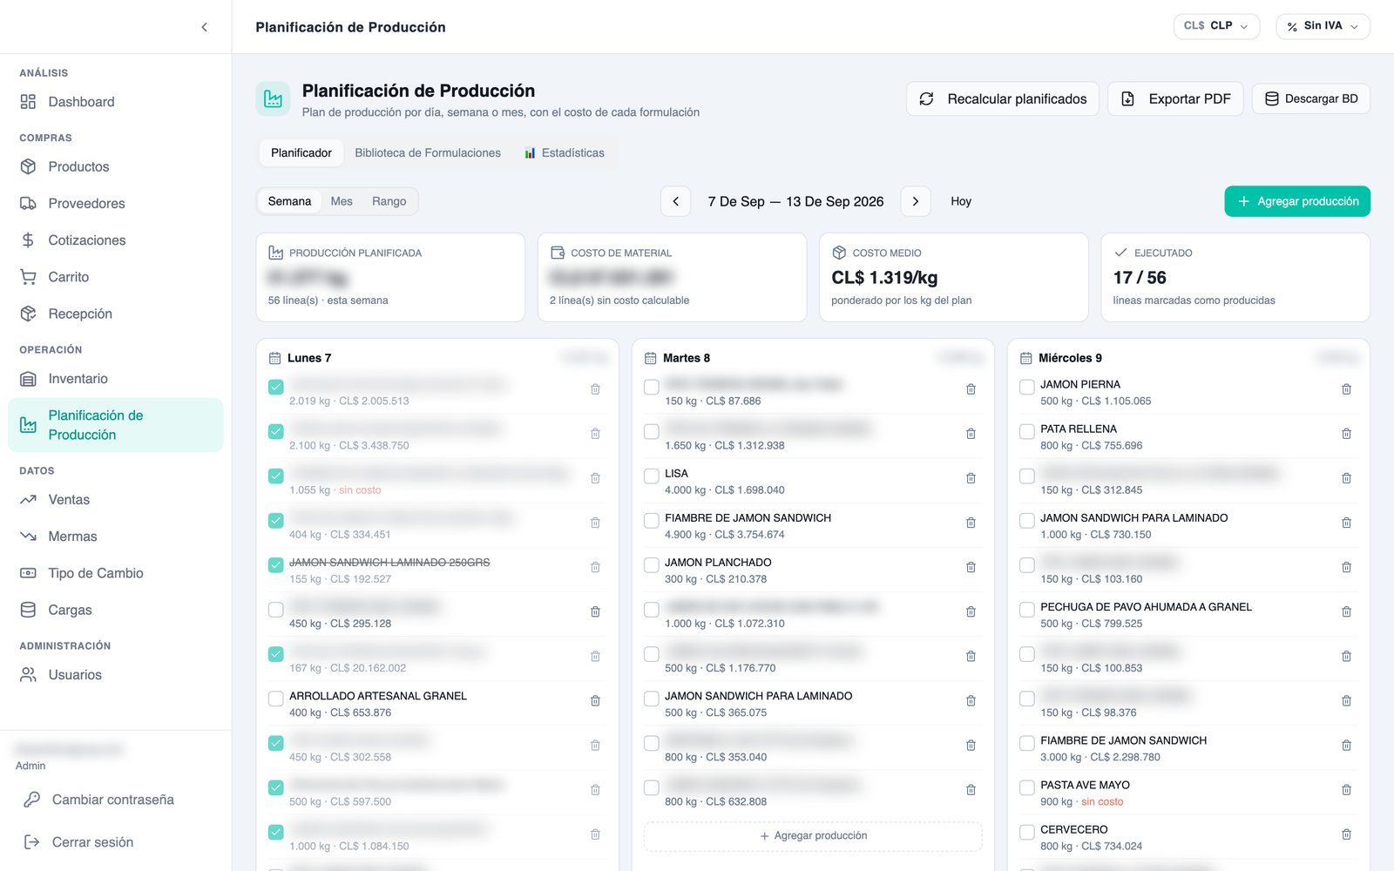Mark PATA RELLENA as produced
This screenshot has width=1394, height=871.
click(1027, 431)
